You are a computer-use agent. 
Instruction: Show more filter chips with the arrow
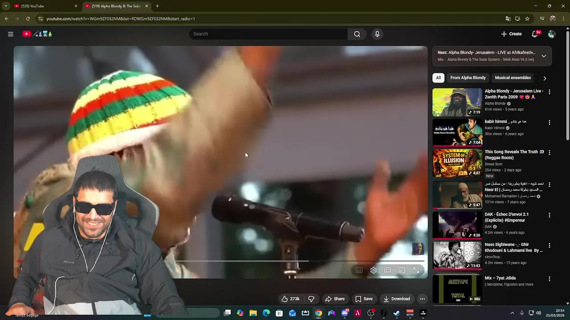point(545,78)
